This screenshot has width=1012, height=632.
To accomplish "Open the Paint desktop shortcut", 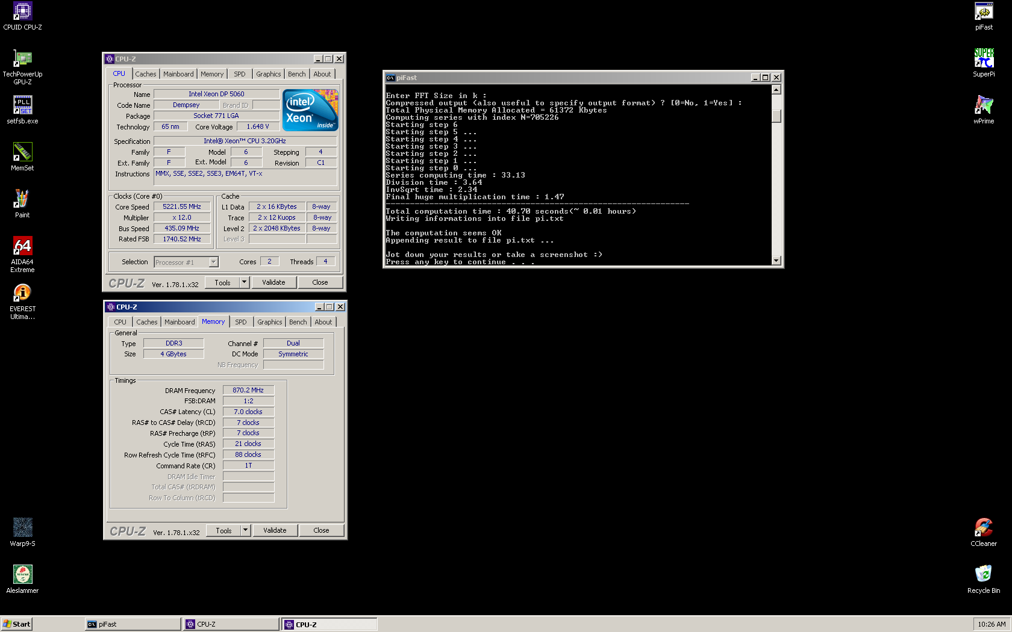I will pos(22,204).
